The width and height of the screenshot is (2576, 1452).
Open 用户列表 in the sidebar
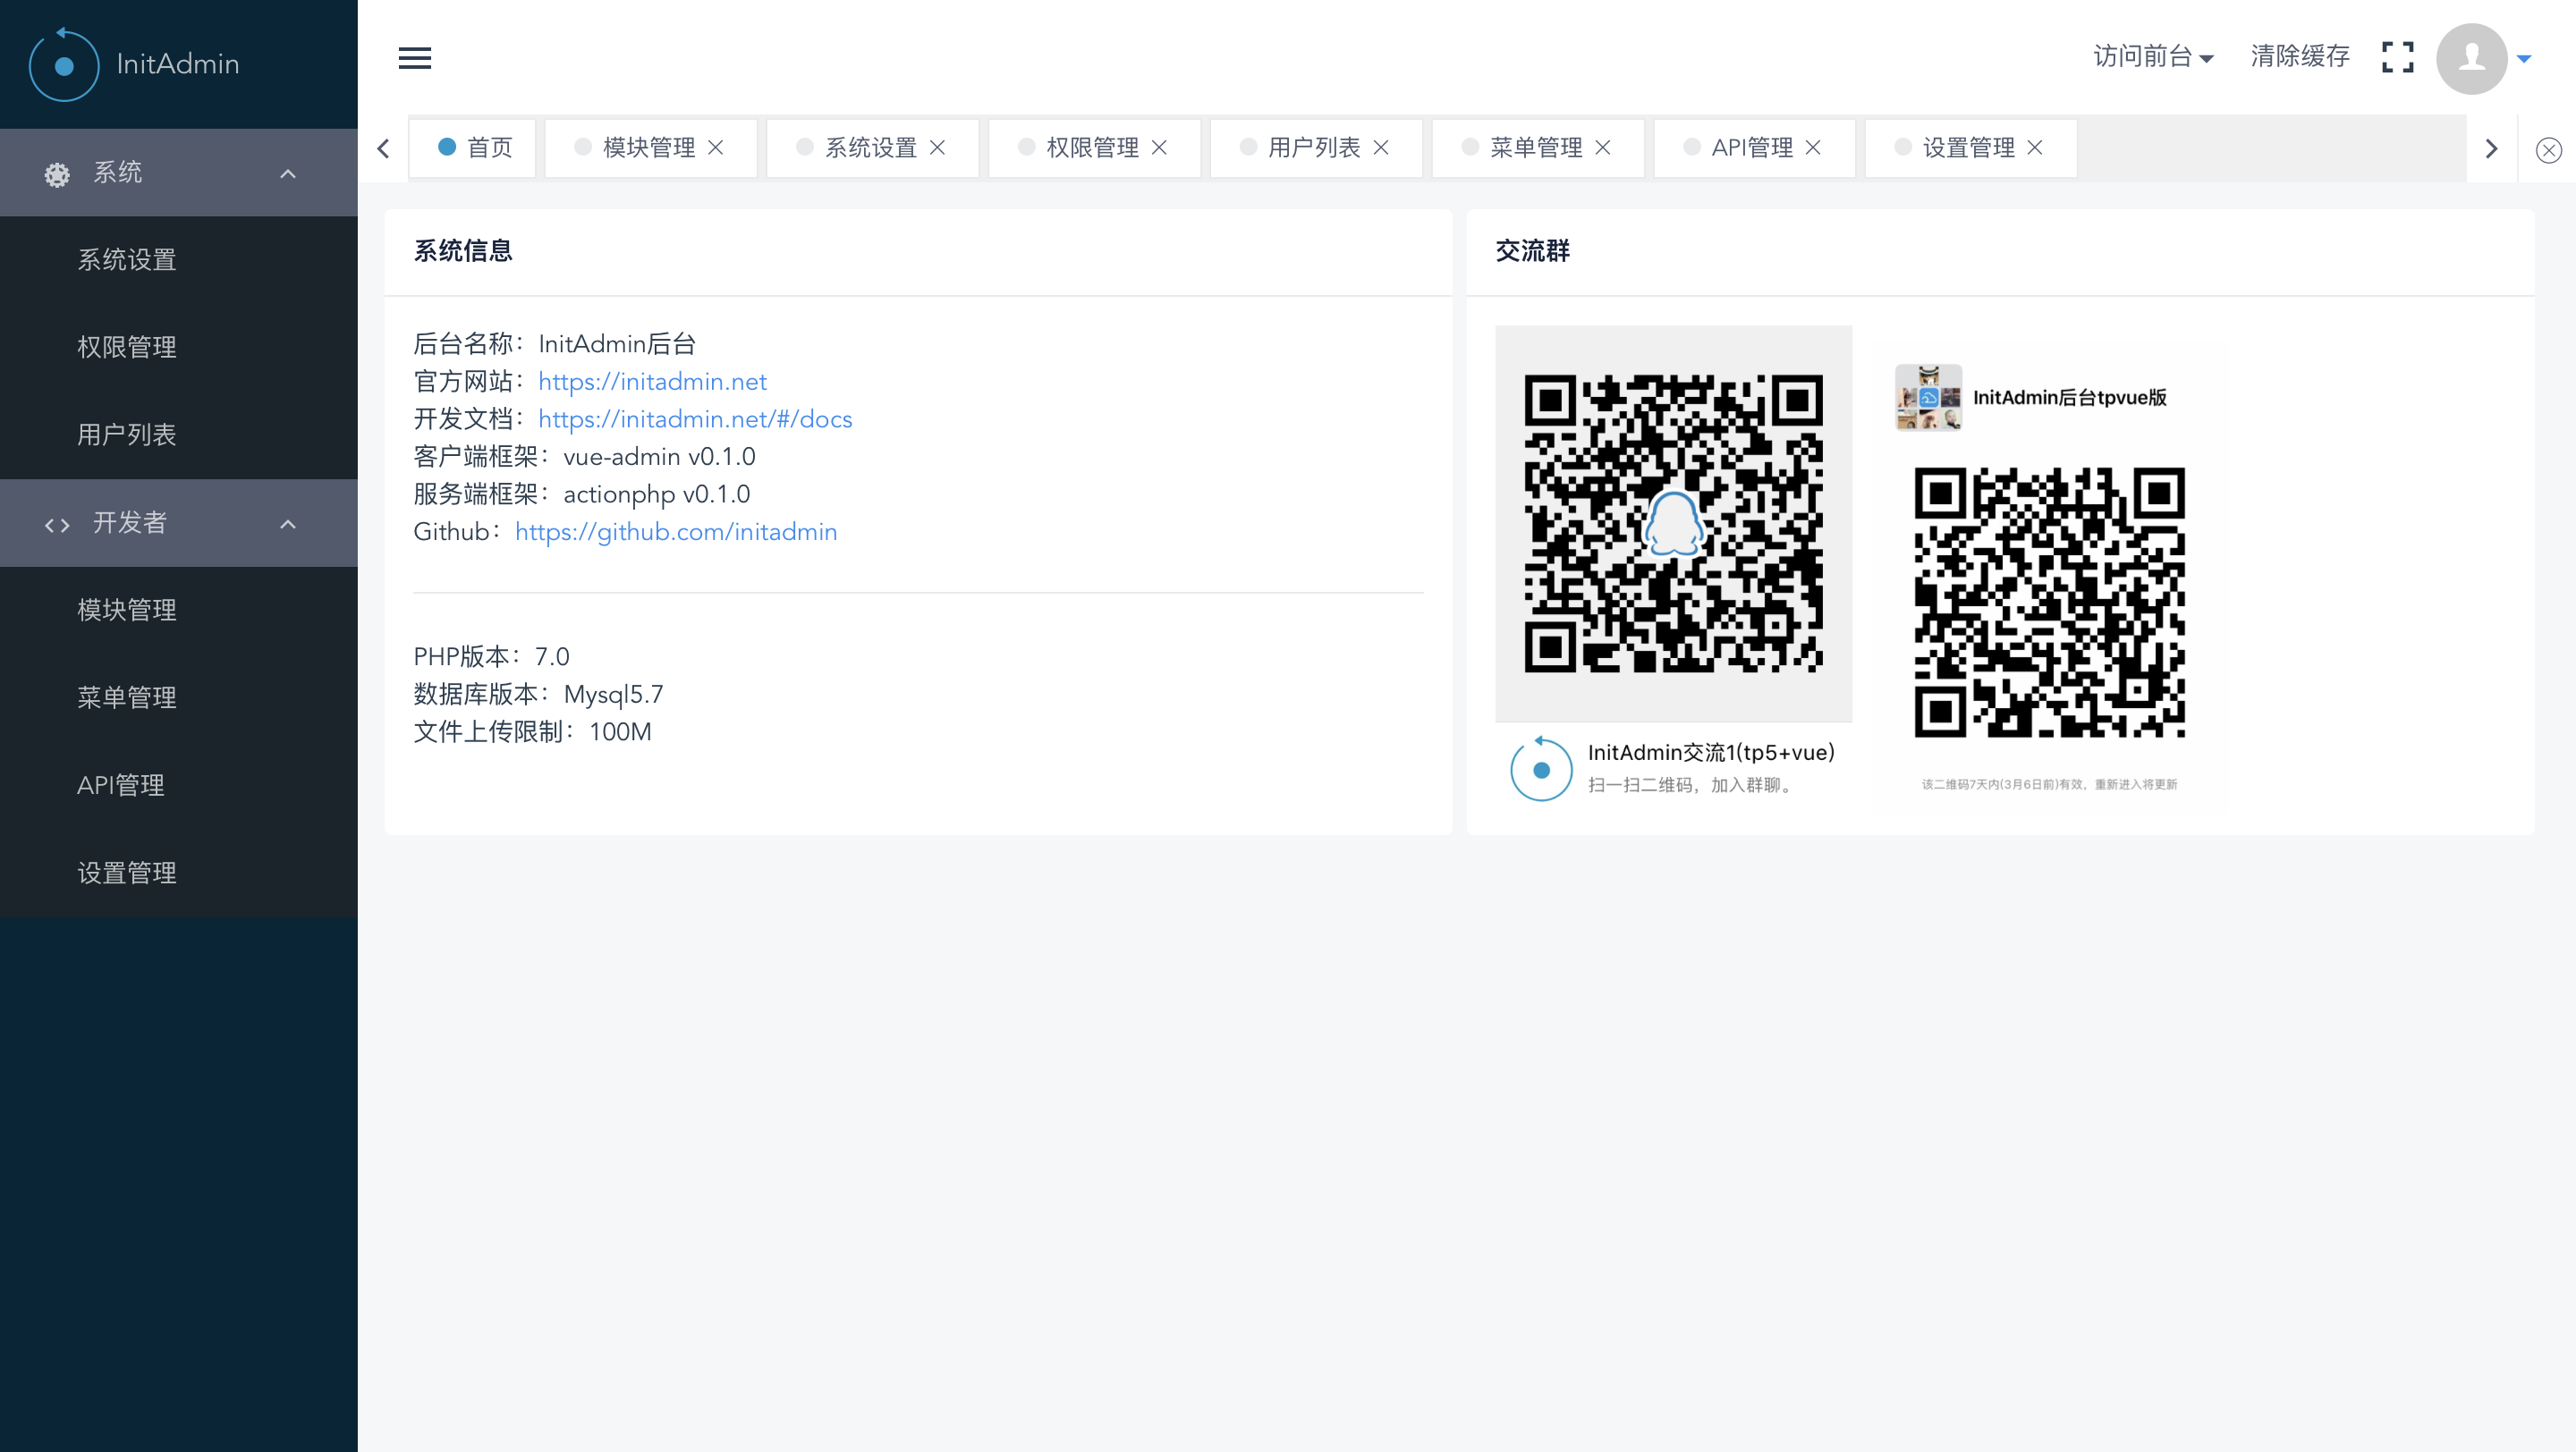tap(179, 435)
